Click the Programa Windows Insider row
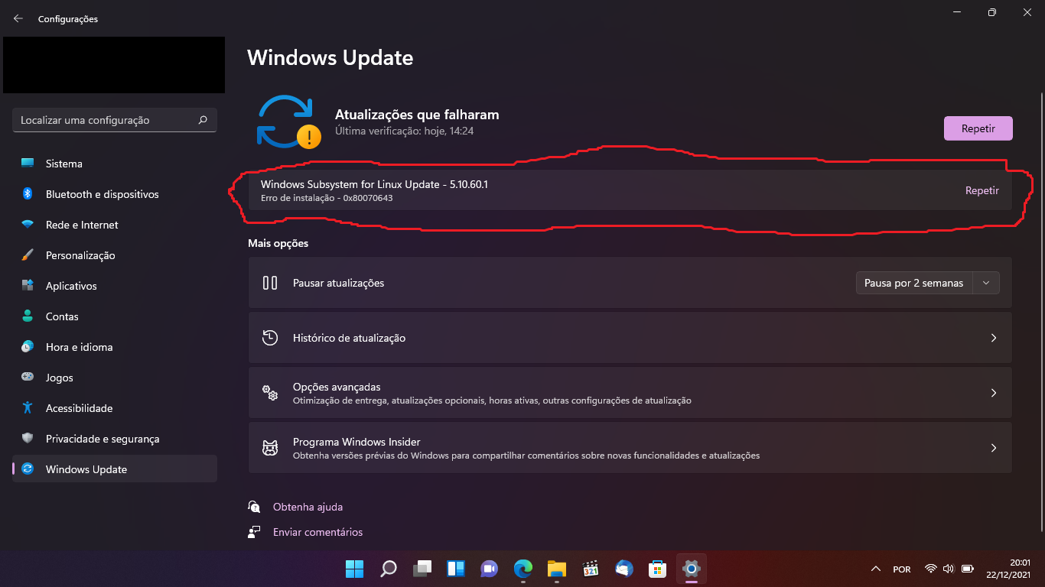 point(630,448)
